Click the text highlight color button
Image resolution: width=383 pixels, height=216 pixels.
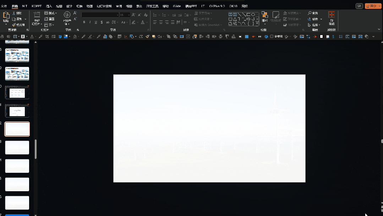pos(133,22)
